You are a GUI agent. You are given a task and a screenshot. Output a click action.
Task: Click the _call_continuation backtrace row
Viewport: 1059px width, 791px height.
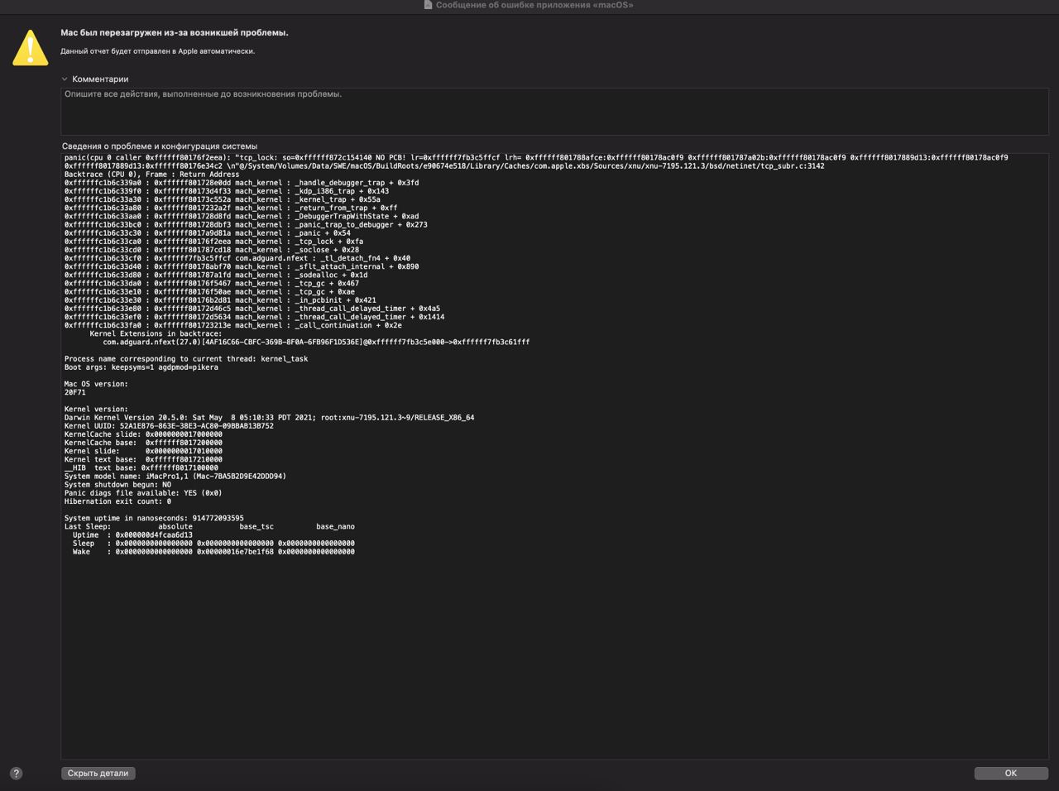233,325
